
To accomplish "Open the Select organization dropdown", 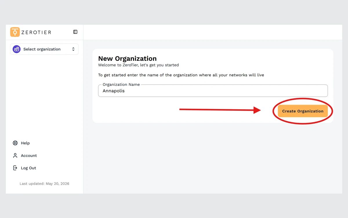I will pos(44,49).
